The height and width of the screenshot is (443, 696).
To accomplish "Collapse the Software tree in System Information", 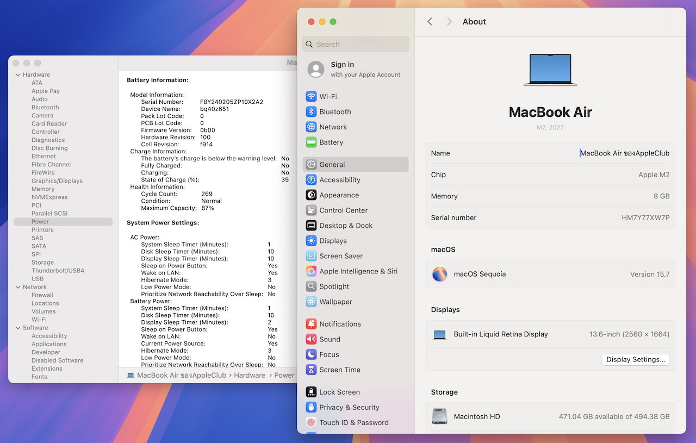I will [x=18, y=328].
